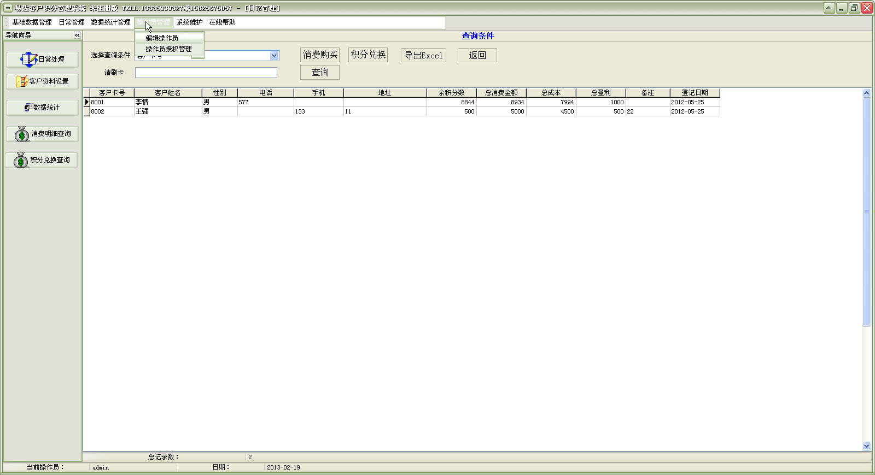Click consumption amount cell 8934
The image size is (875, 475).
[501, 102]
